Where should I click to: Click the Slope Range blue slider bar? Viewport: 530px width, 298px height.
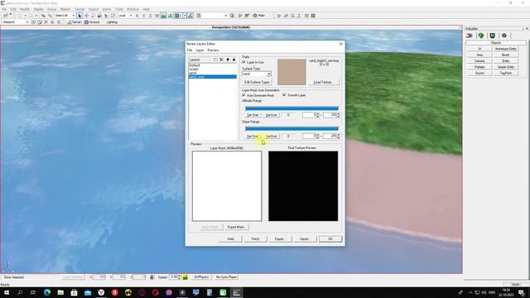point(291,128)
